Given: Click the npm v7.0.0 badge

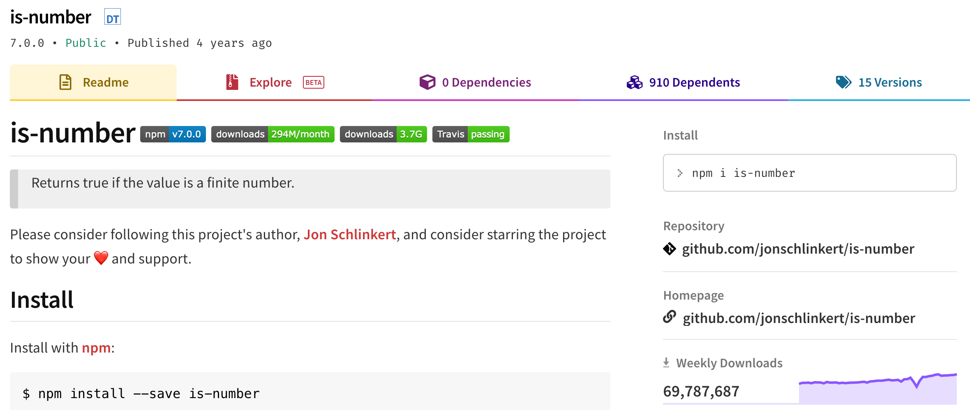Looking at the screenshot, I should tap(173, 134).
